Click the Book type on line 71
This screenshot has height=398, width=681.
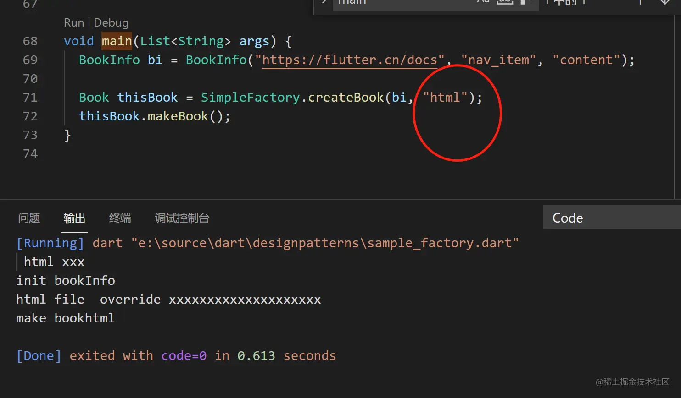pyautogui.click(x=94, y=98)
